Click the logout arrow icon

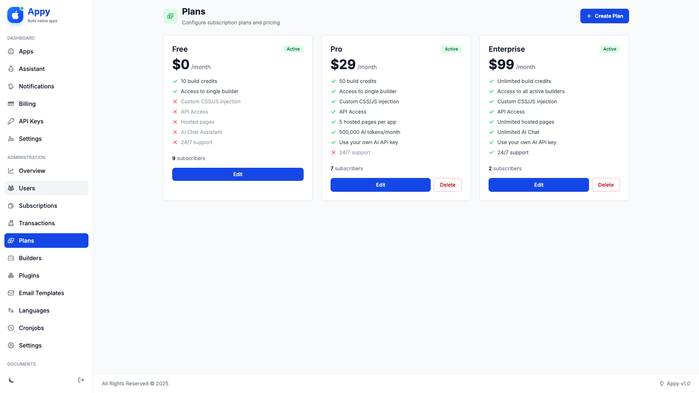(81, 380)
